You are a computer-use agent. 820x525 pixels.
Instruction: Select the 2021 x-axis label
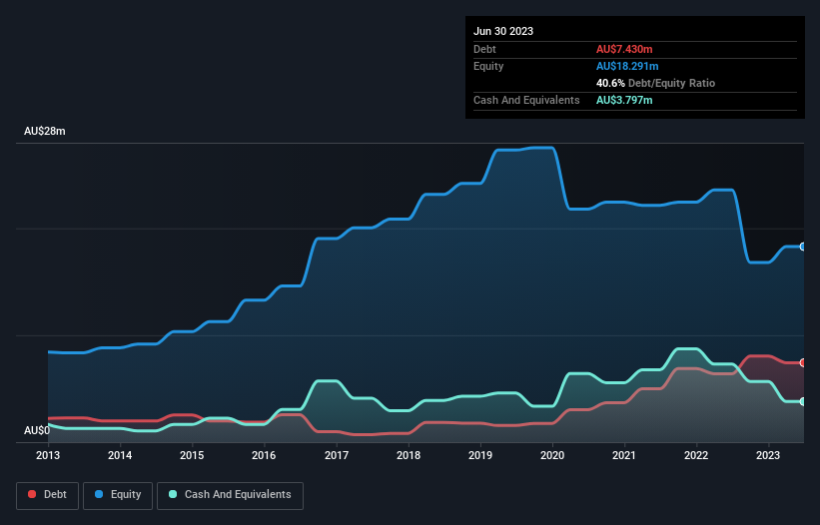[625, 456]
